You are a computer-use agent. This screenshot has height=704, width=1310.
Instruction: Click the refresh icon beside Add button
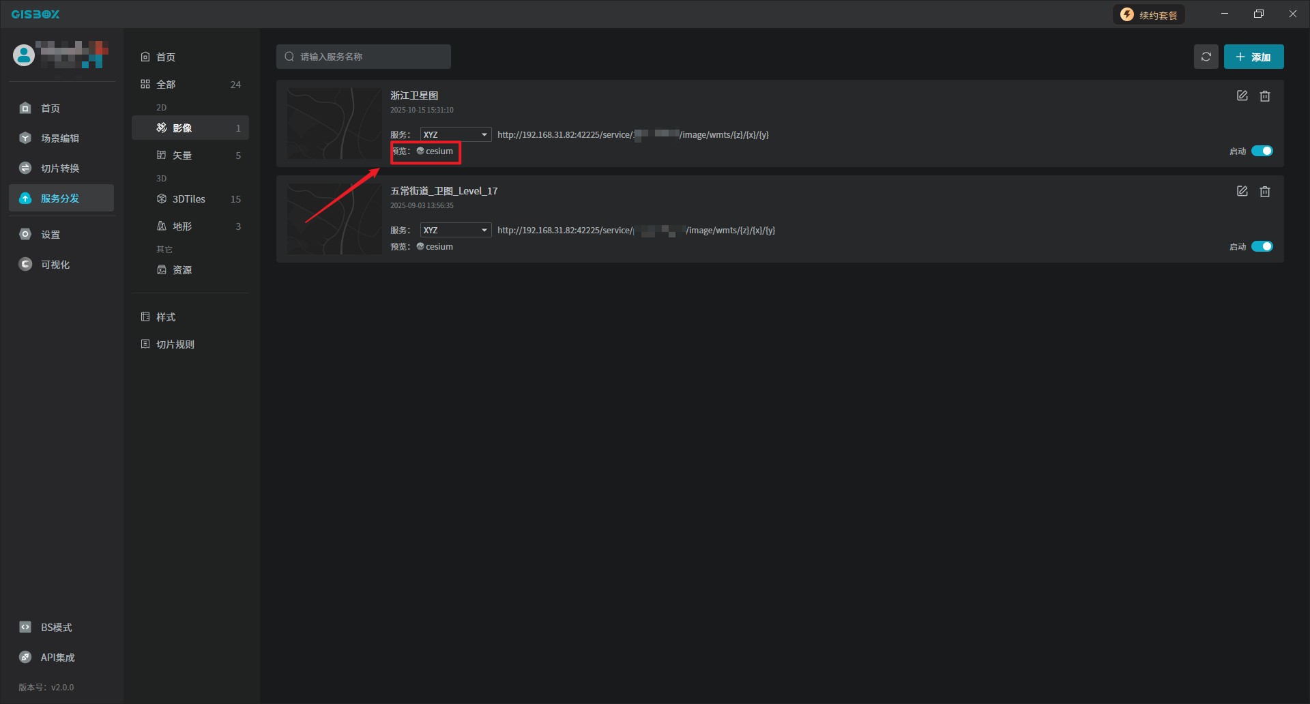pos(1206,57)
